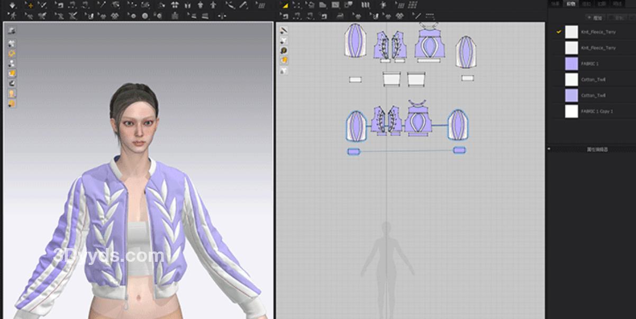Open the first tab in right panel
Image resolution: width=636 pixels, height=319 pixels.
(x=555, y=4)
